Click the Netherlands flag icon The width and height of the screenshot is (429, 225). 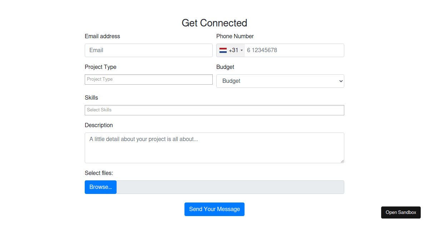pyautogui.click(x=223, y=50)
